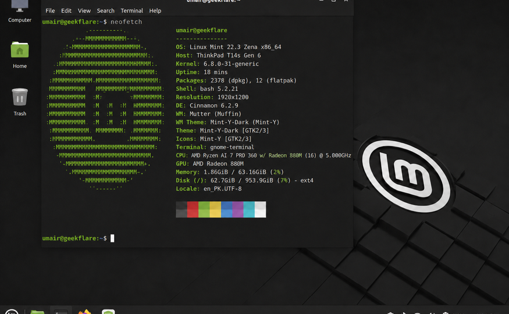Click the 'Kernel: 6.8.0-31-generic' line

pos(217,64)
